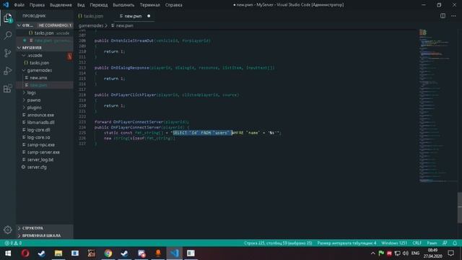
Task: Open cursor position Строка 225 status item
Action: click(277, 243)
